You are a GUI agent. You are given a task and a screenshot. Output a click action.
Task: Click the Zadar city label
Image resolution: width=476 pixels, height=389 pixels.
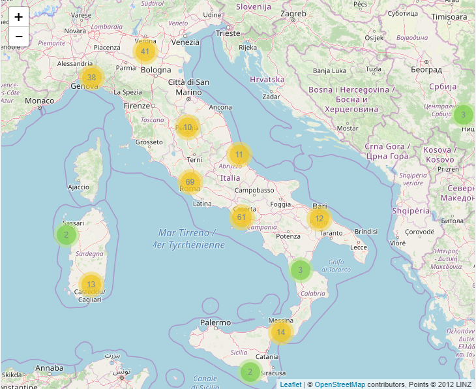coord(271,97)
